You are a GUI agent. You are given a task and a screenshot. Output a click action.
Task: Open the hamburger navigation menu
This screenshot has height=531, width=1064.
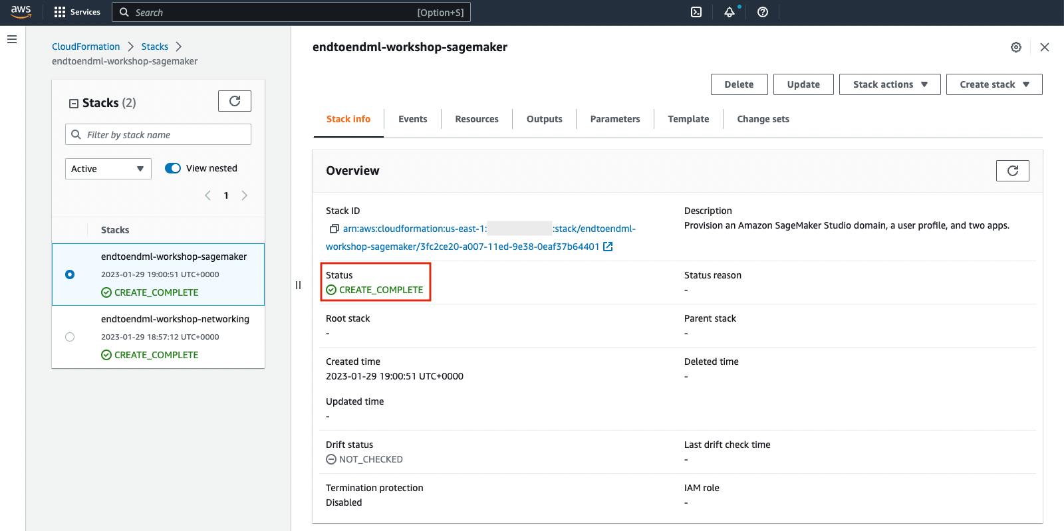point(12,40)
